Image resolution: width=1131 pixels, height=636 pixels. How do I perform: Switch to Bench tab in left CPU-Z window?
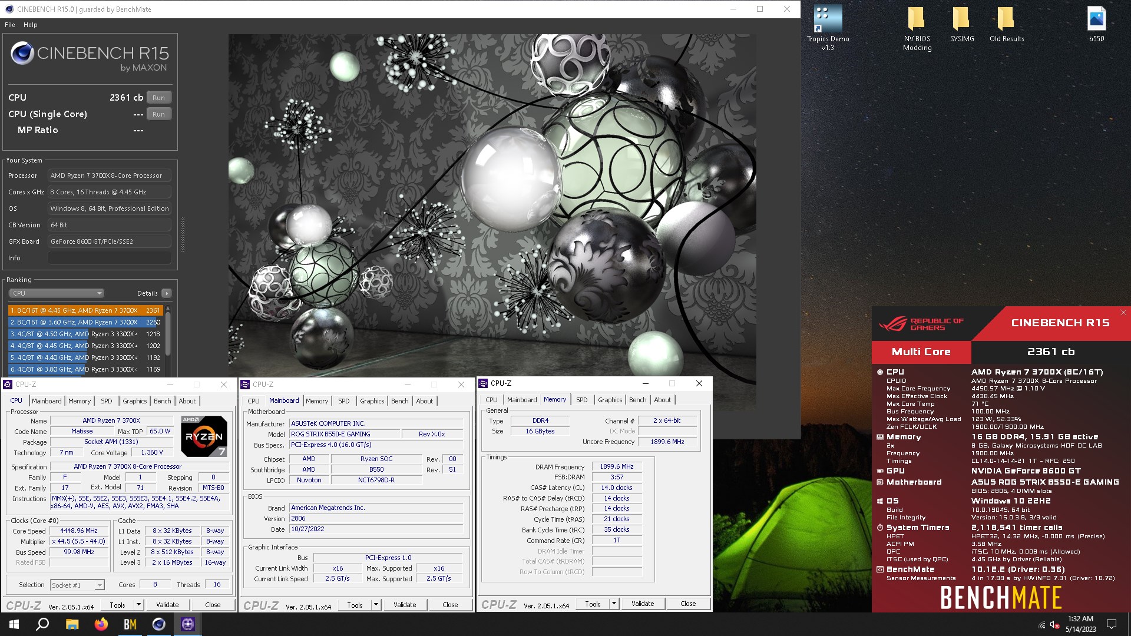162,401
